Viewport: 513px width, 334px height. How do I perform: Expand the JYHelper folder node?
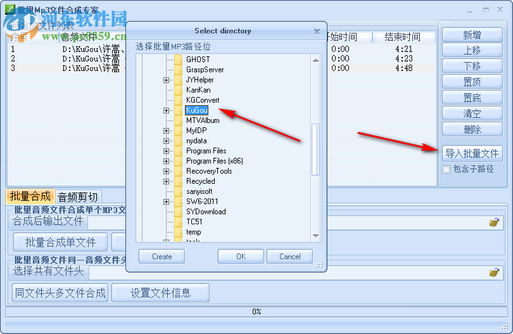(x=166, y=80)
